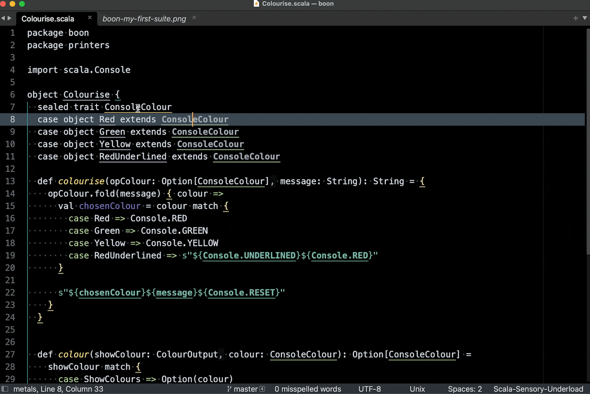Click line number 13 in the gutter
590x394 pixels.
[10, 181]
